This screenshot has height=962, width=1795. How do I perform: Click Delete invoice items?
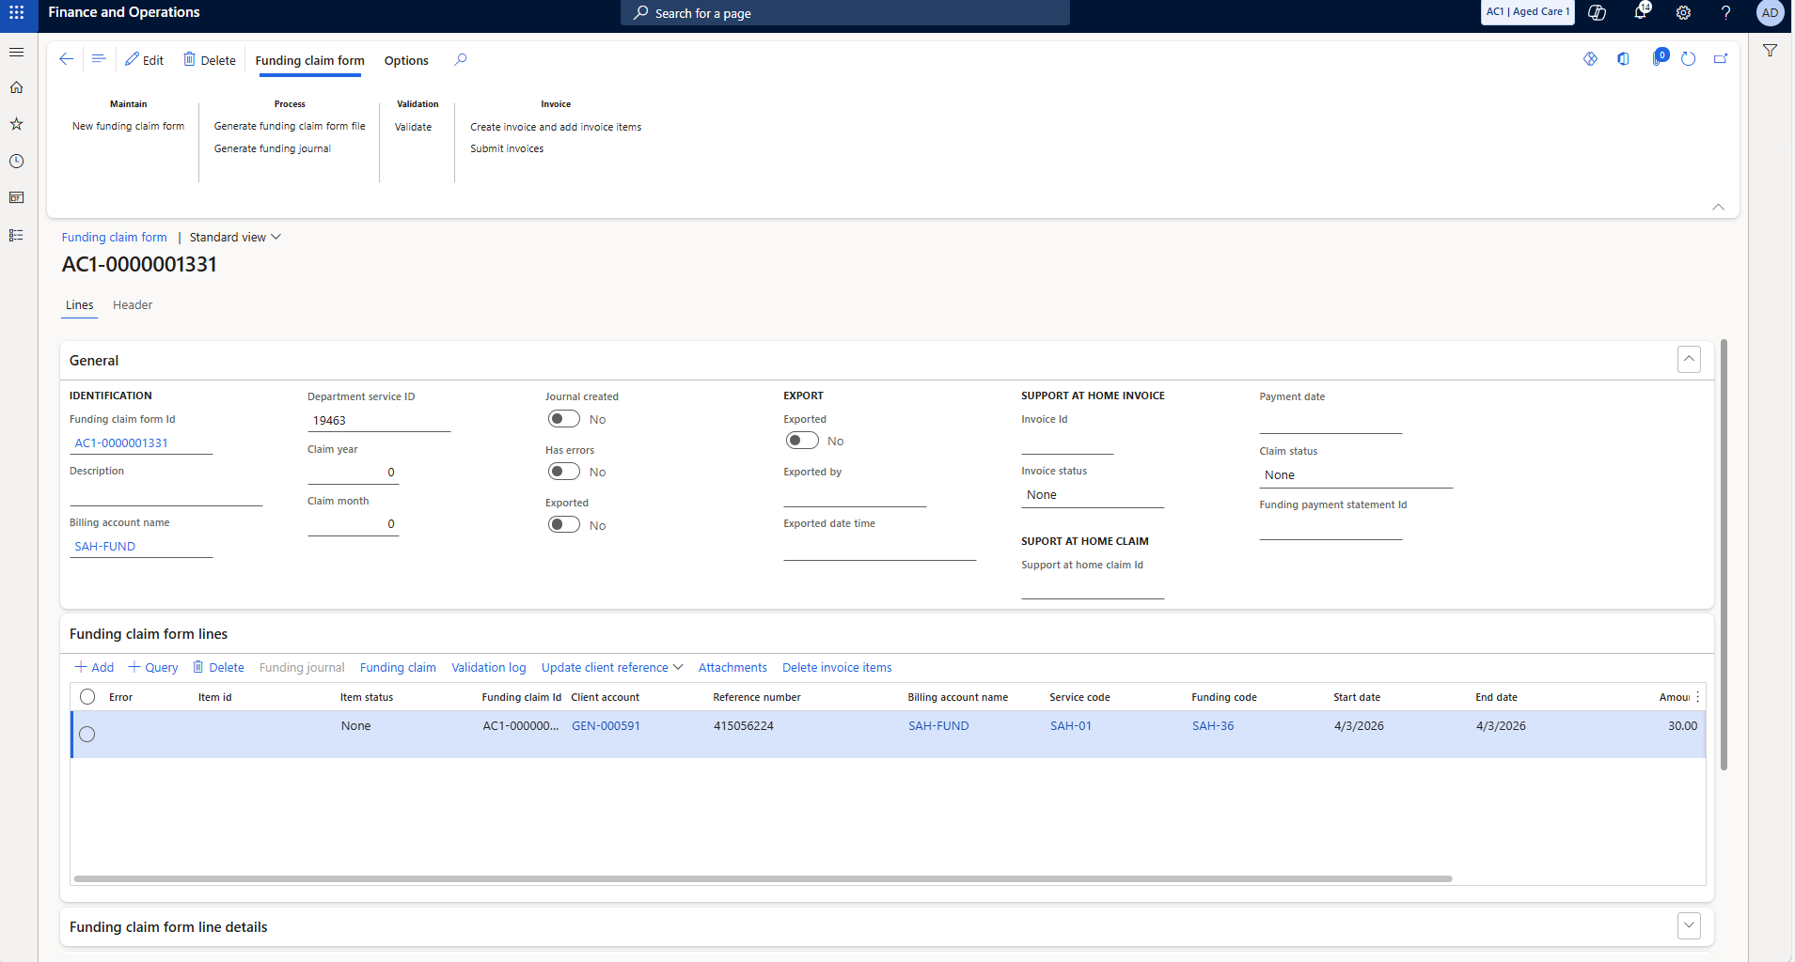837,668
